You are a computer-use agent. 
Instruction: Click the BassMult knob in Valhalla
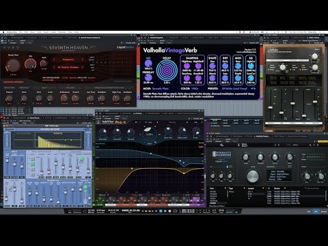(x=198, y=78)
